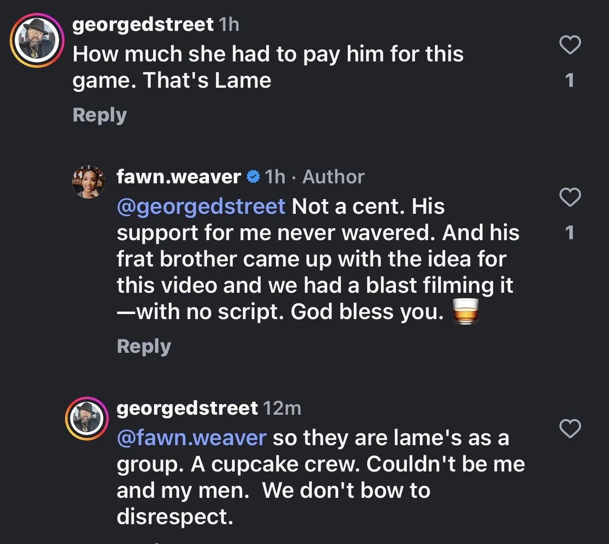Image resolution: width=609 pixels, height=544 pixels.
Task: Open georgedstreet's profile picture at top
Action: 36,40
